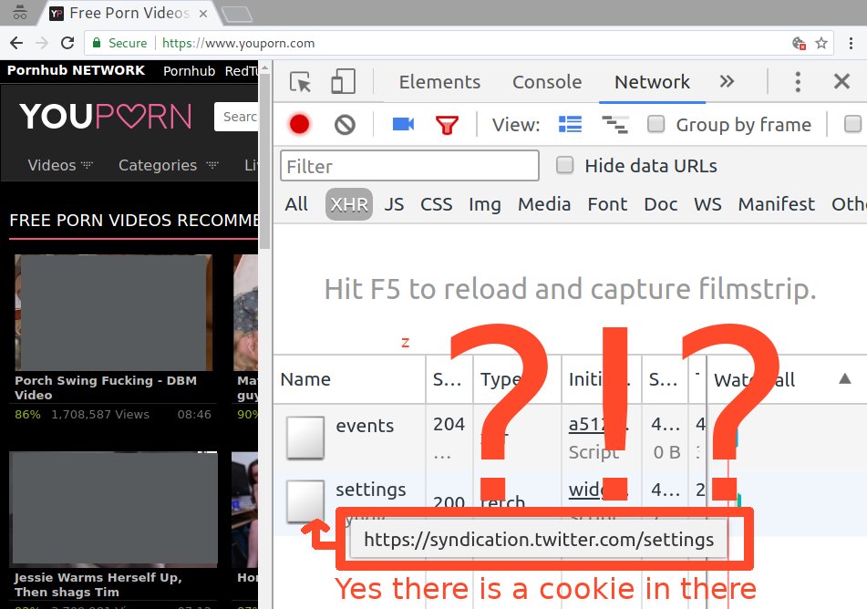867x609 pixels.
Task: Sort requests by the Name column
Action: coord(350,379)
